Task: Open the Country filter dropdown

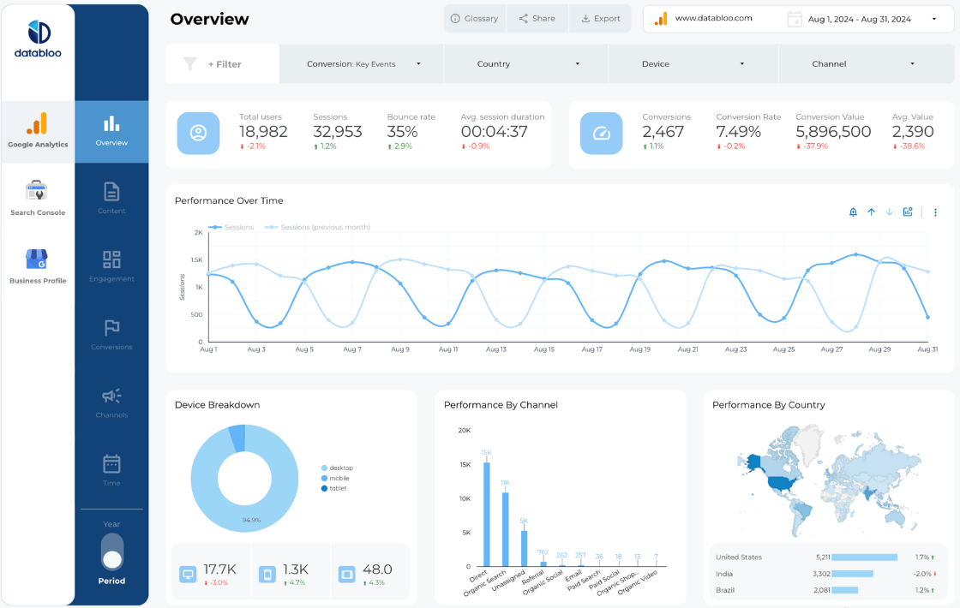Action: pos(526,63)
